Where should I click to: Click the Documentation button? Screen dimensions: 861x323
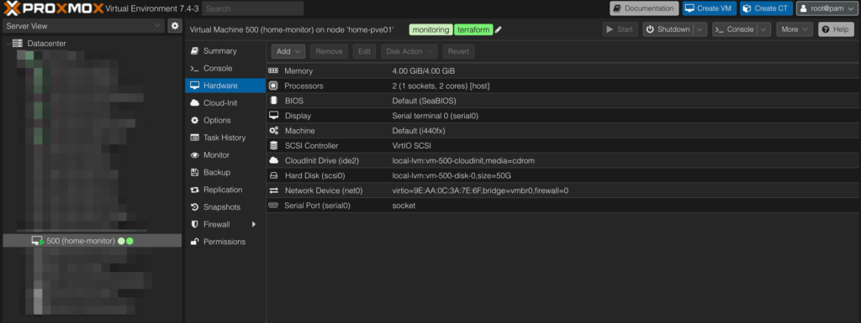point(643,8)
